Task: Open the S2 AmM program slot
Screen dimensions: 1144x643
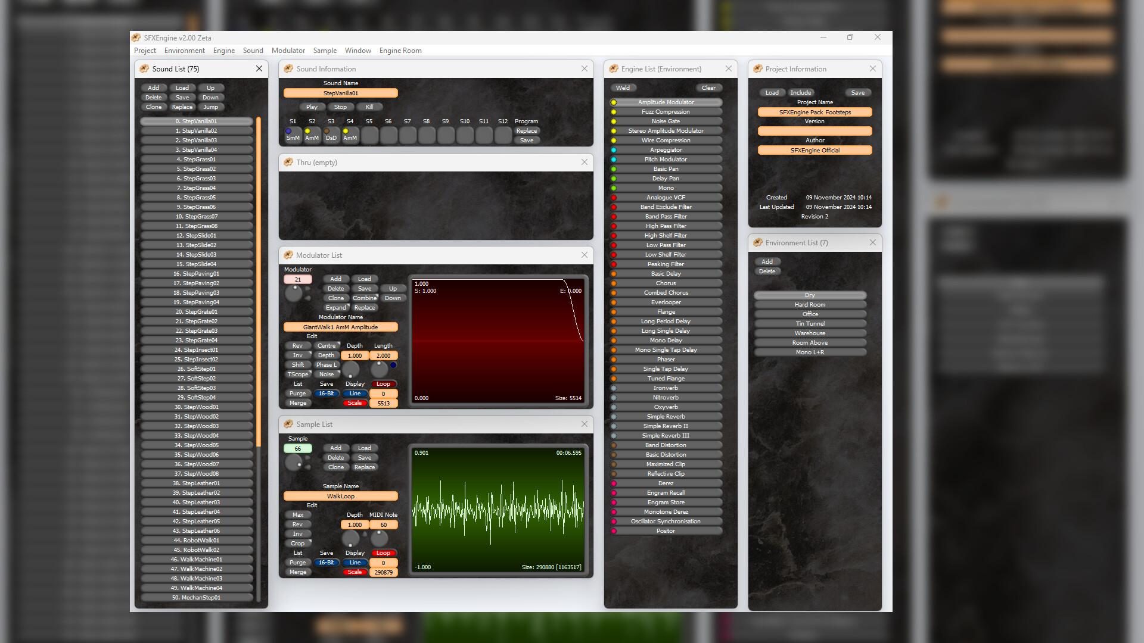Action: (312, 136)
